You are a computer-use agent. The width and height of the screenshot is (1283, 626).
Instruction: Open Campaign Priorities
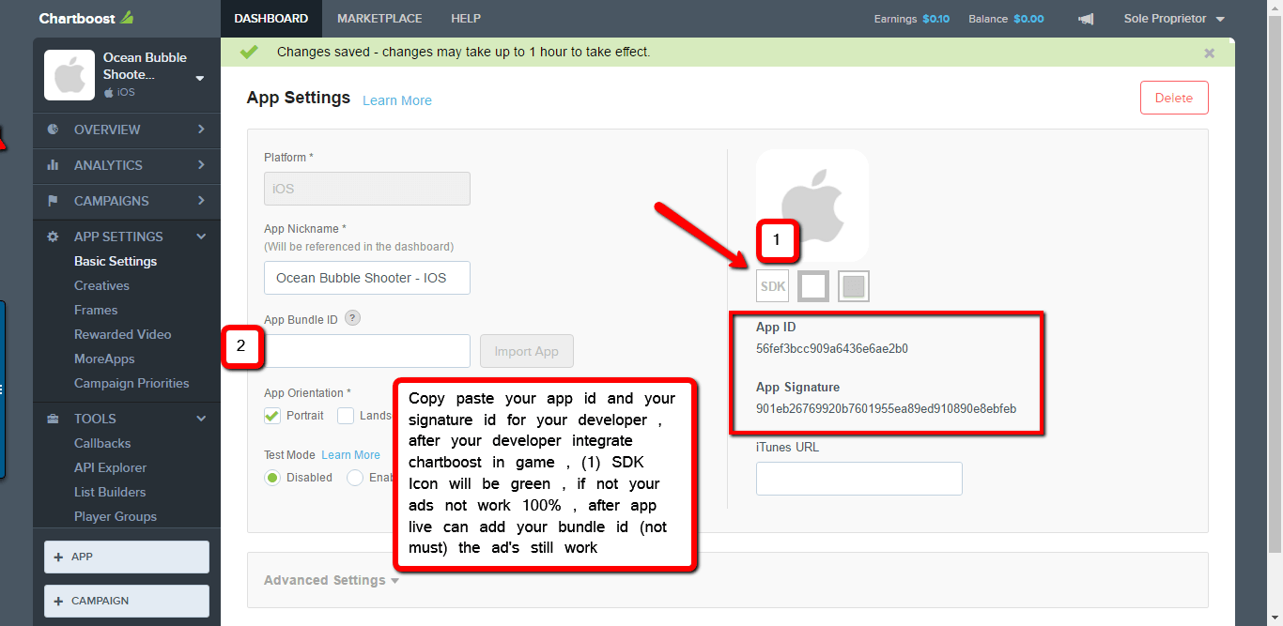(131, 383)
